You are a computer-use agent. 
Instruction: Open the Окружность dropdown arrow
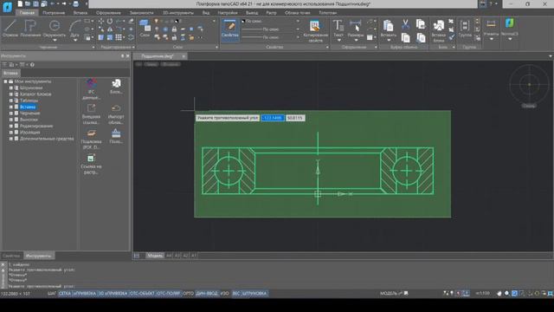coord(55,40)
